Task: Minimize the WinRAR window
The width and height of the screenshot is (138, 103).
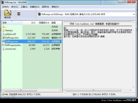Action: (x=120, y=2)
